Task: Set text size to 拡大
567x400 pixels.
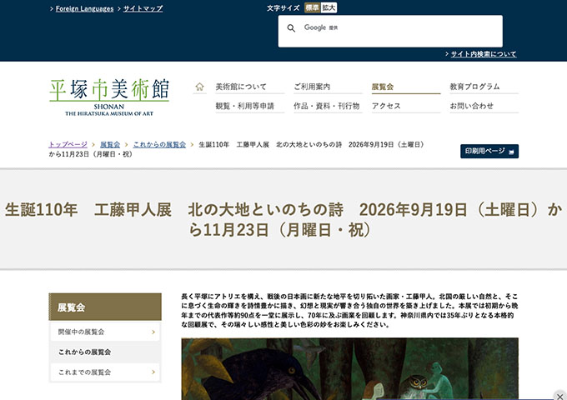Action: tap(329, 7)
